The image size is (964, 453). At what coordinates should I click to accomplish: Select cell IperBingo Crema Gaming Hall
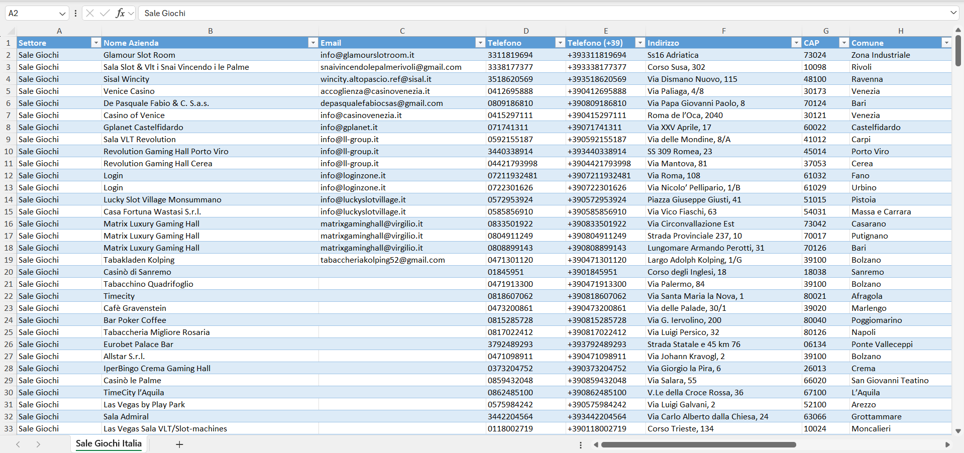[210, 368]
